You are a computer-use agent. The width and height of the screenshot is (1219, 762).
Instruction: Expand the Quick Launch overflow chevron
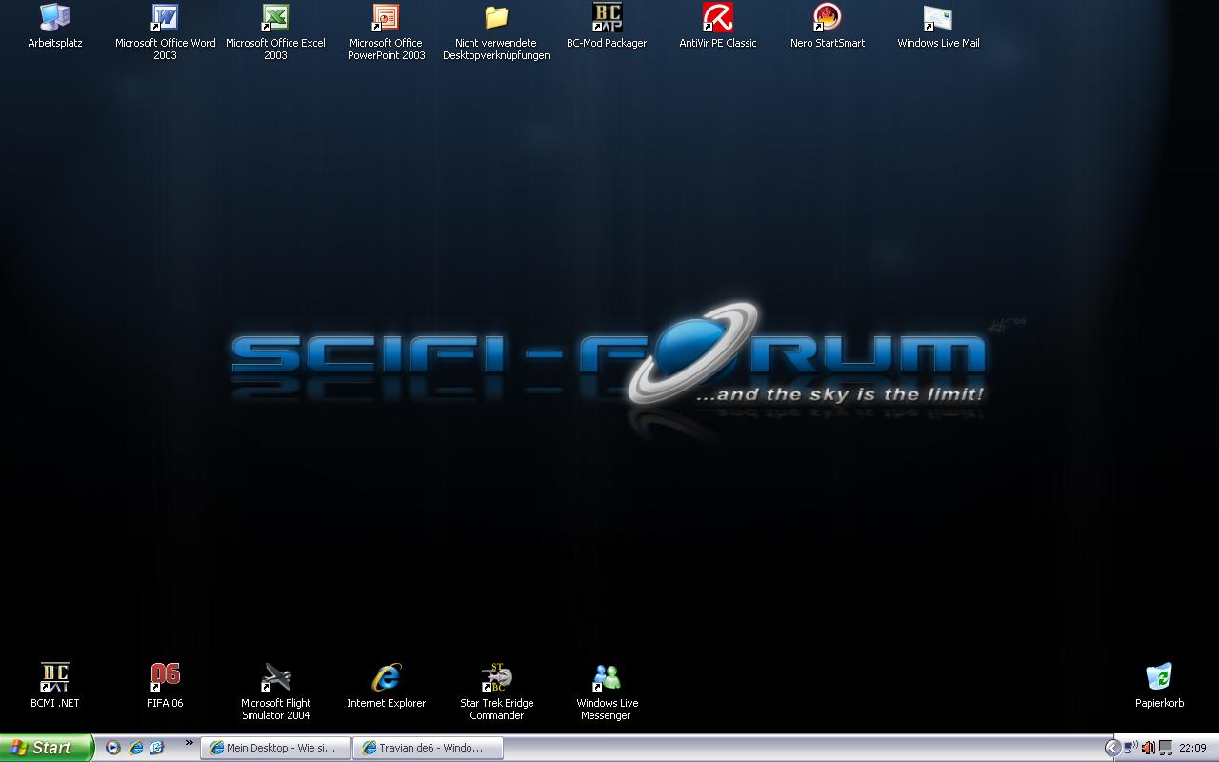pos(189,743)
